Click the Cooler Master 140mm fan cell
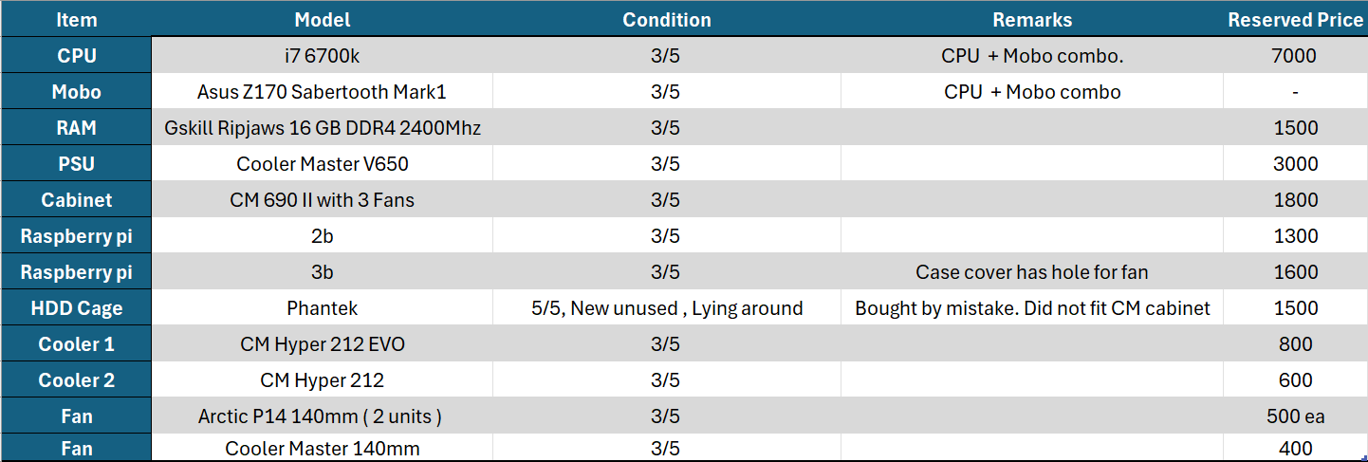Image resolution: width=1368 pixels, height=462 pixels. (x=323, y=448)
